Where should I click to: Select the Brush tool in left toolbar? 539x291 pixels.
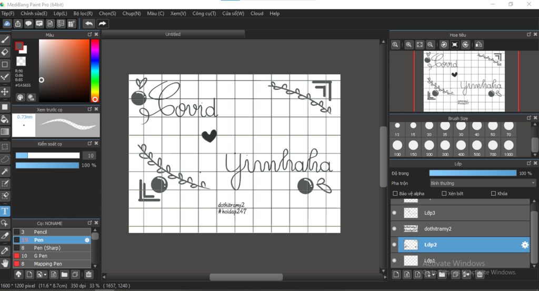5,40
